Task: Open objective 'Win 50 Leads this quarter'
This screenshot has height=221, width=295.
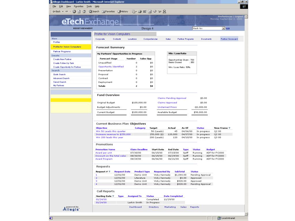Action: (111, 131)
